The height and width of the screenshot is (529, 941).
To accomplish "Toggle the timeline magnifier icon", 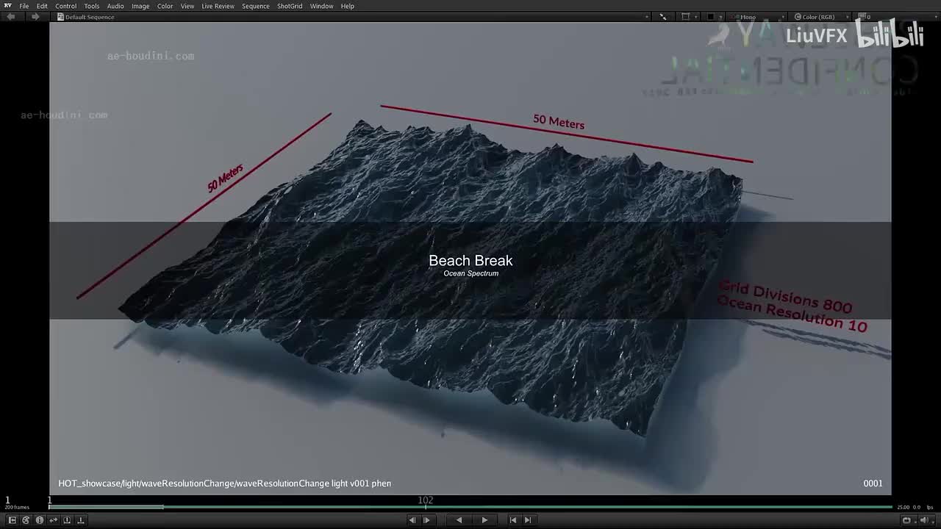I will click(67, 520).
